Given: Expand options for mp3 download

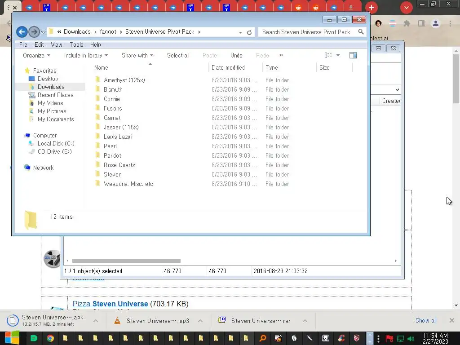Looking at the screenshot, I should tap(200, 321).
